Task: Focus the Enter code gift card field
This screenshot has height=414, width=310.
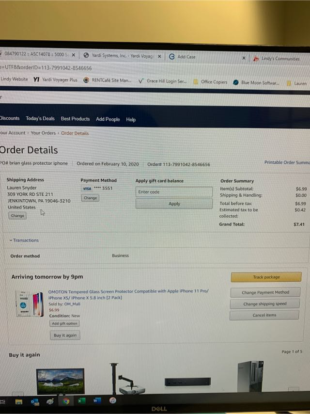Action: point(174,192)
